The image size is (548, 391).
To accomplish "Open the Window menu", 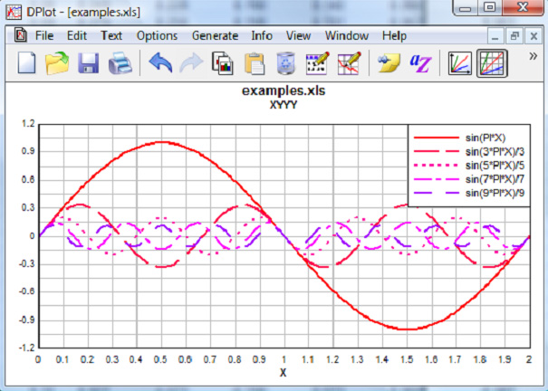I will pos(347,35).
